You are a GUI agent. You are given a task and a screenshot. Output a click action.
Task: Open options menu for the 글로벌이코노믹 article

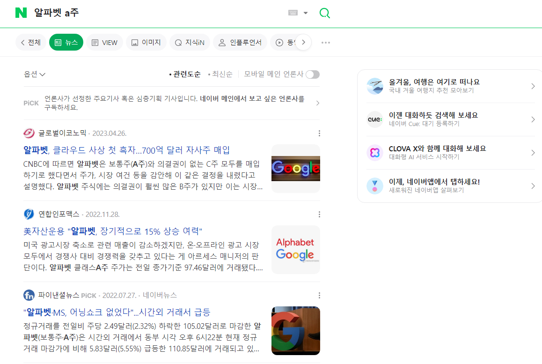pyautogui.click(x=319, y=133)
